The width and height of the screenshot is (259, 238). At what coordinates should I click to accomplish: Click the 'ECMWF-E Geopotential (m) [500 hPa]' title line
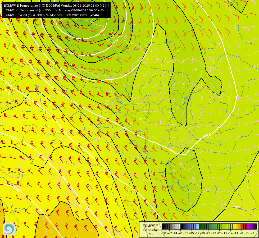tap(56, 10)
